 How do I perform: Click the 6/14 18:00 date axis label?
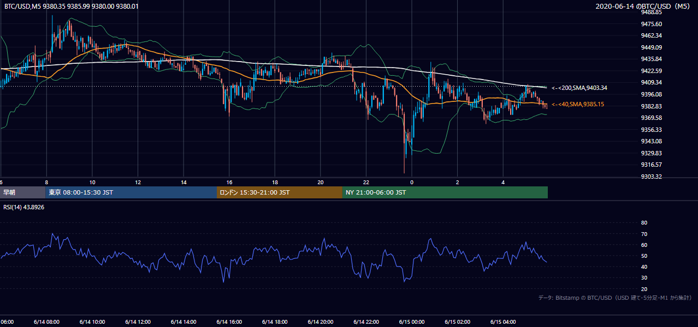(275, 322)
